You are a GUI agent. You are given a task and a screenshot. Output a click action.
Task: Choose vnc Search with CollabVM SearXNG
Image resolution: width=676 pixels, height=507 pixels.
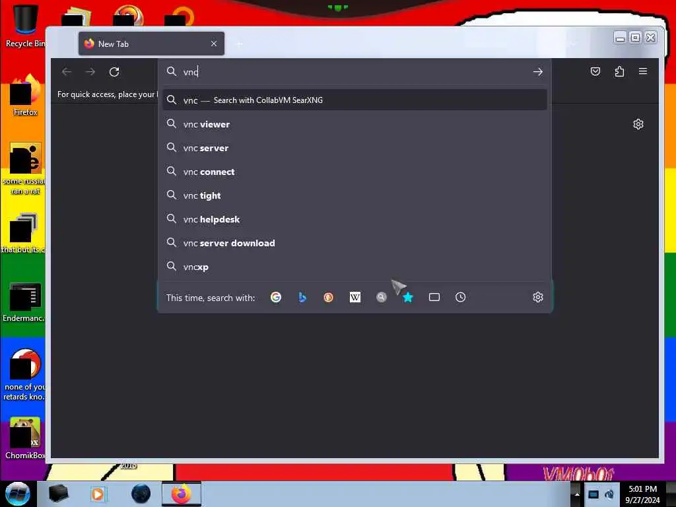(x=355, y=100)
